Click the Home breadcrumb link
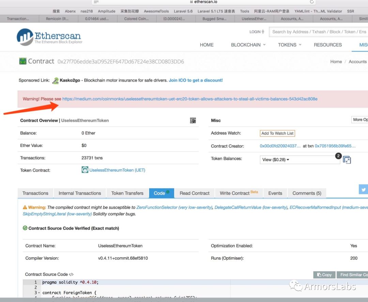368x302 pixels. click(336, 61)
